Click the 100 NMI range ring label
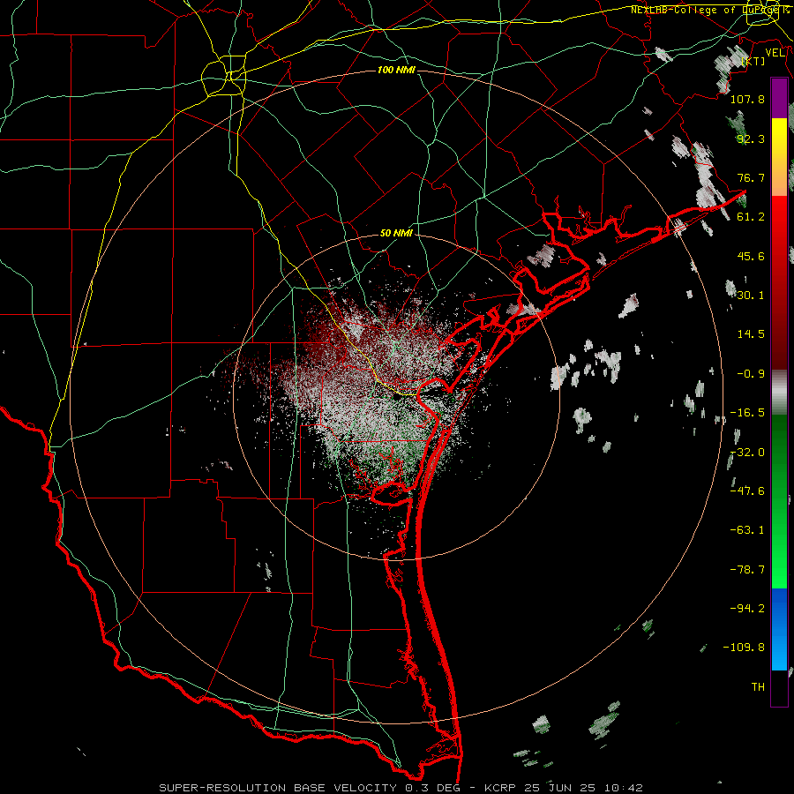 pos(396,70)
